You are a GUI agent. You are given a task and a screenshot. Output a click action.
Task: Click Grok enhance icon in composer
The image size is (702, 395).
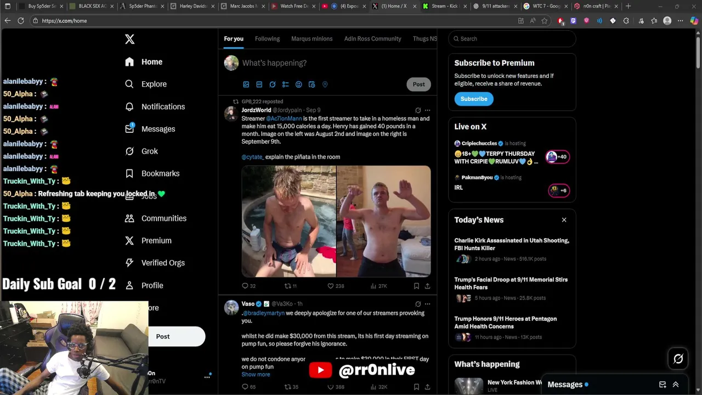point(272,84)
